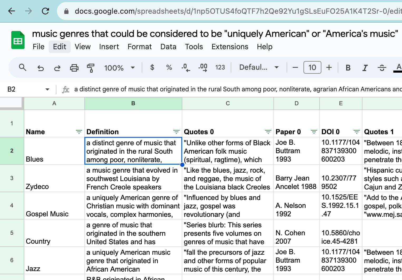This screenshot has height=280, width=402.
Task: Open the Edit menu
Action: coord(60,47)
